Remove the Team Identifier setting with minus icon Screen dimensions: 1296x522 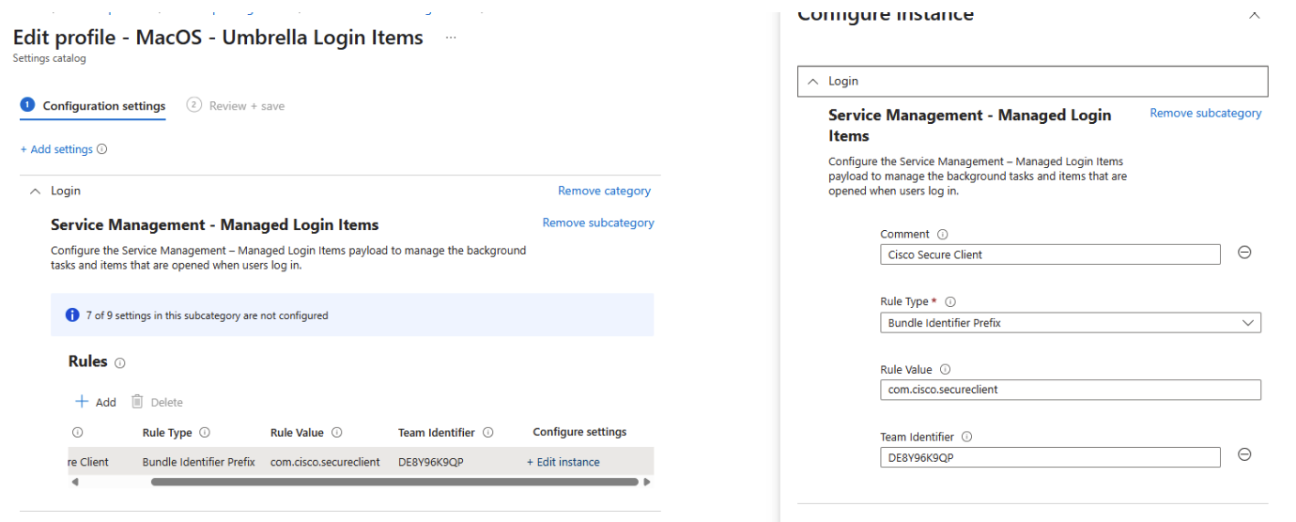1244,454
